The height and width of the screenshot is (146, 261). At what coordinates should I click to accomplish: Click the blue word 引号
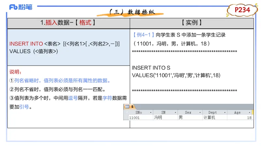(24, 107)
